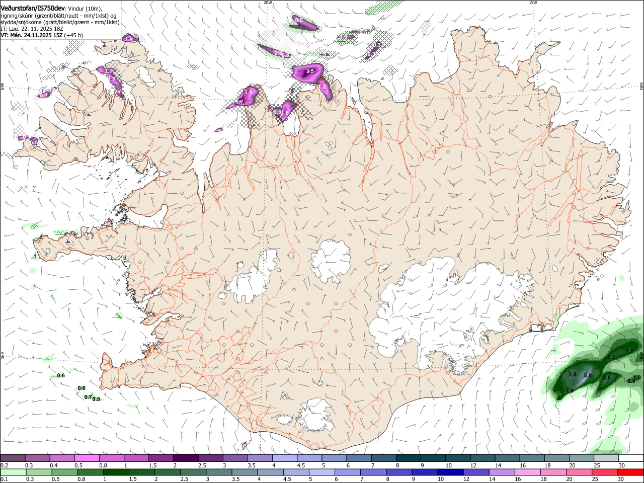This screenshot has height=483, width=644.
Task: Click the 5.0 rainfall maximum value
Action: click(587, 375)
